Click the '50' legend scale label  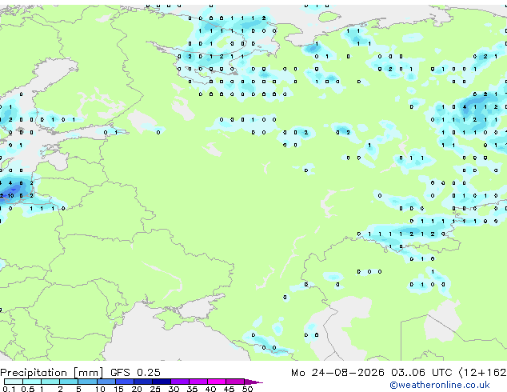coord(248,389)
